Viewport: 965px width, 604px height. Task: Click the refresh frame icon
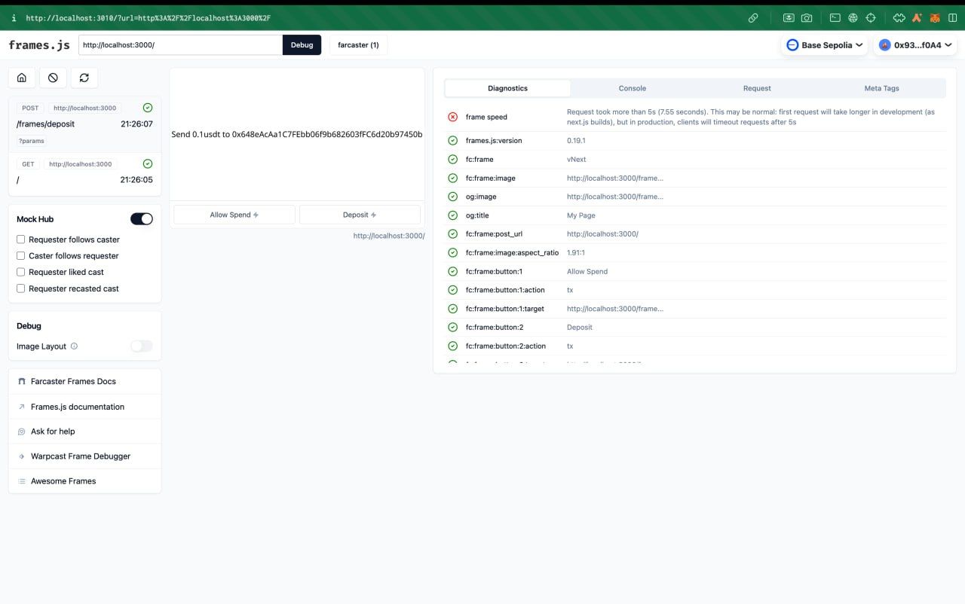[84, 78]
